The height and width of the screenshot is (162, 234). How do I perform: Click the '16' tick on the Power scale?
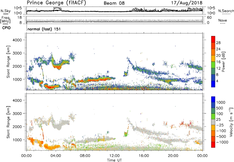pyautogui.click(x=218, y=62)
